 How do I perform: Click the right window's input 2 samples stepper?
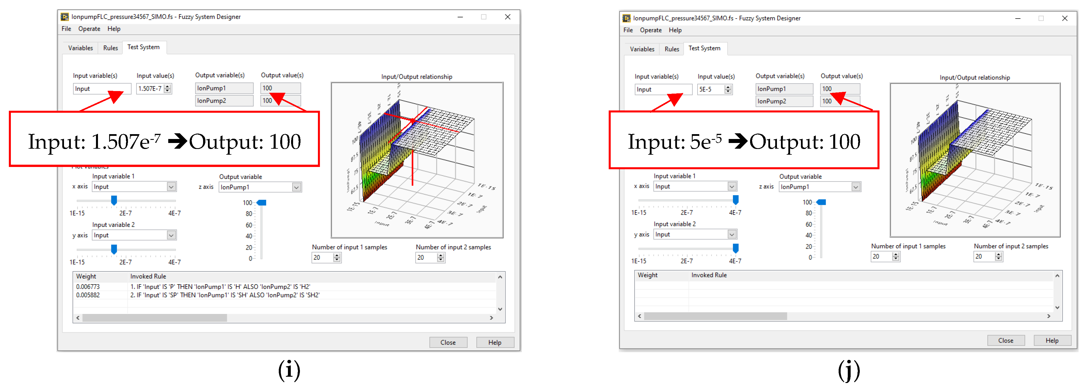pos(999,257)
